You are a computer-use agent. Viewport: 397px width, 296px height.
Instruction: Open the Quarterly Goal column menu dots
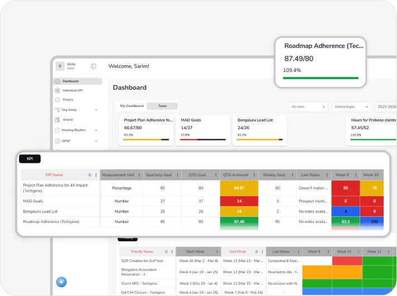[177, 175]
